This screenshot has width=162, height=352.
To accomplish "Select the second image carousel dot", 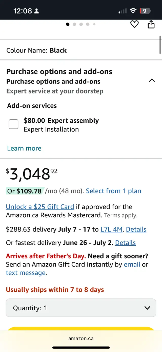I will coord(74,24).
